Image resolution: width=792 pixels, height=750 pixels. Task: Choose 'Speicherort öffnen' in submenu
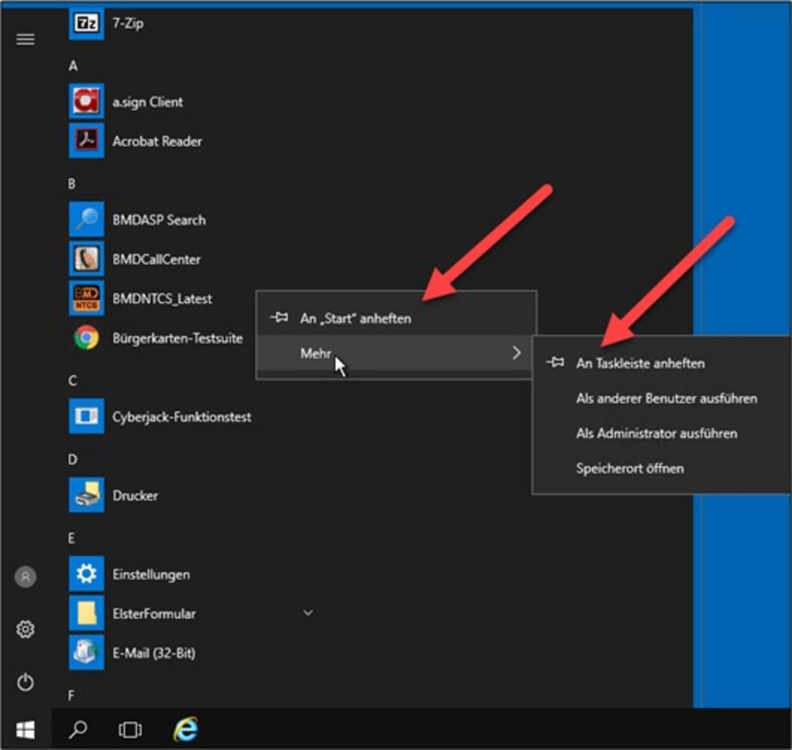[x=630, y=469]
